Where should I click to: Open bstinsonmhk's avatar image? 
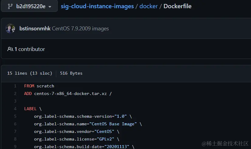(x=10, y=29)
